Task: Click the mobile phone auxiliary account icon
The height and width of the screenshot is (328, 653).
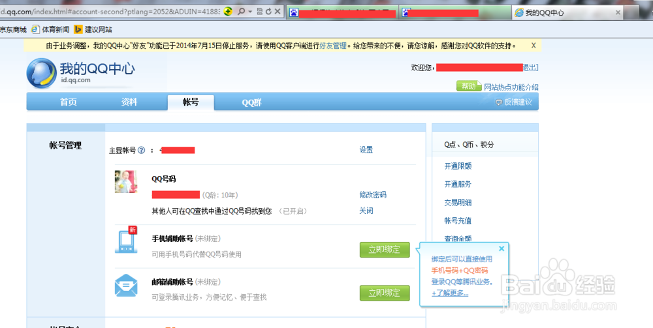Action: 126,240
